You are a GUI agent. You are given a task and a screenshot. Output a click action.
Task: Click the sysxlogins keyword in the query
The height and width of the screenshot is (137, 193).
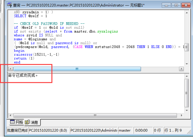click(108, 31)
